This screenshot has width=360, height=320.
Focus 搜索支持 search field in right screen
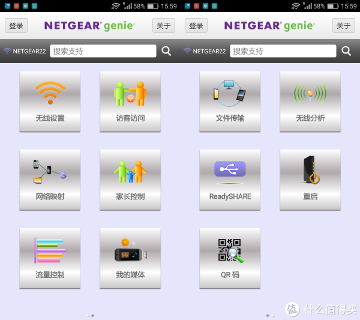[x=283, y=51]
